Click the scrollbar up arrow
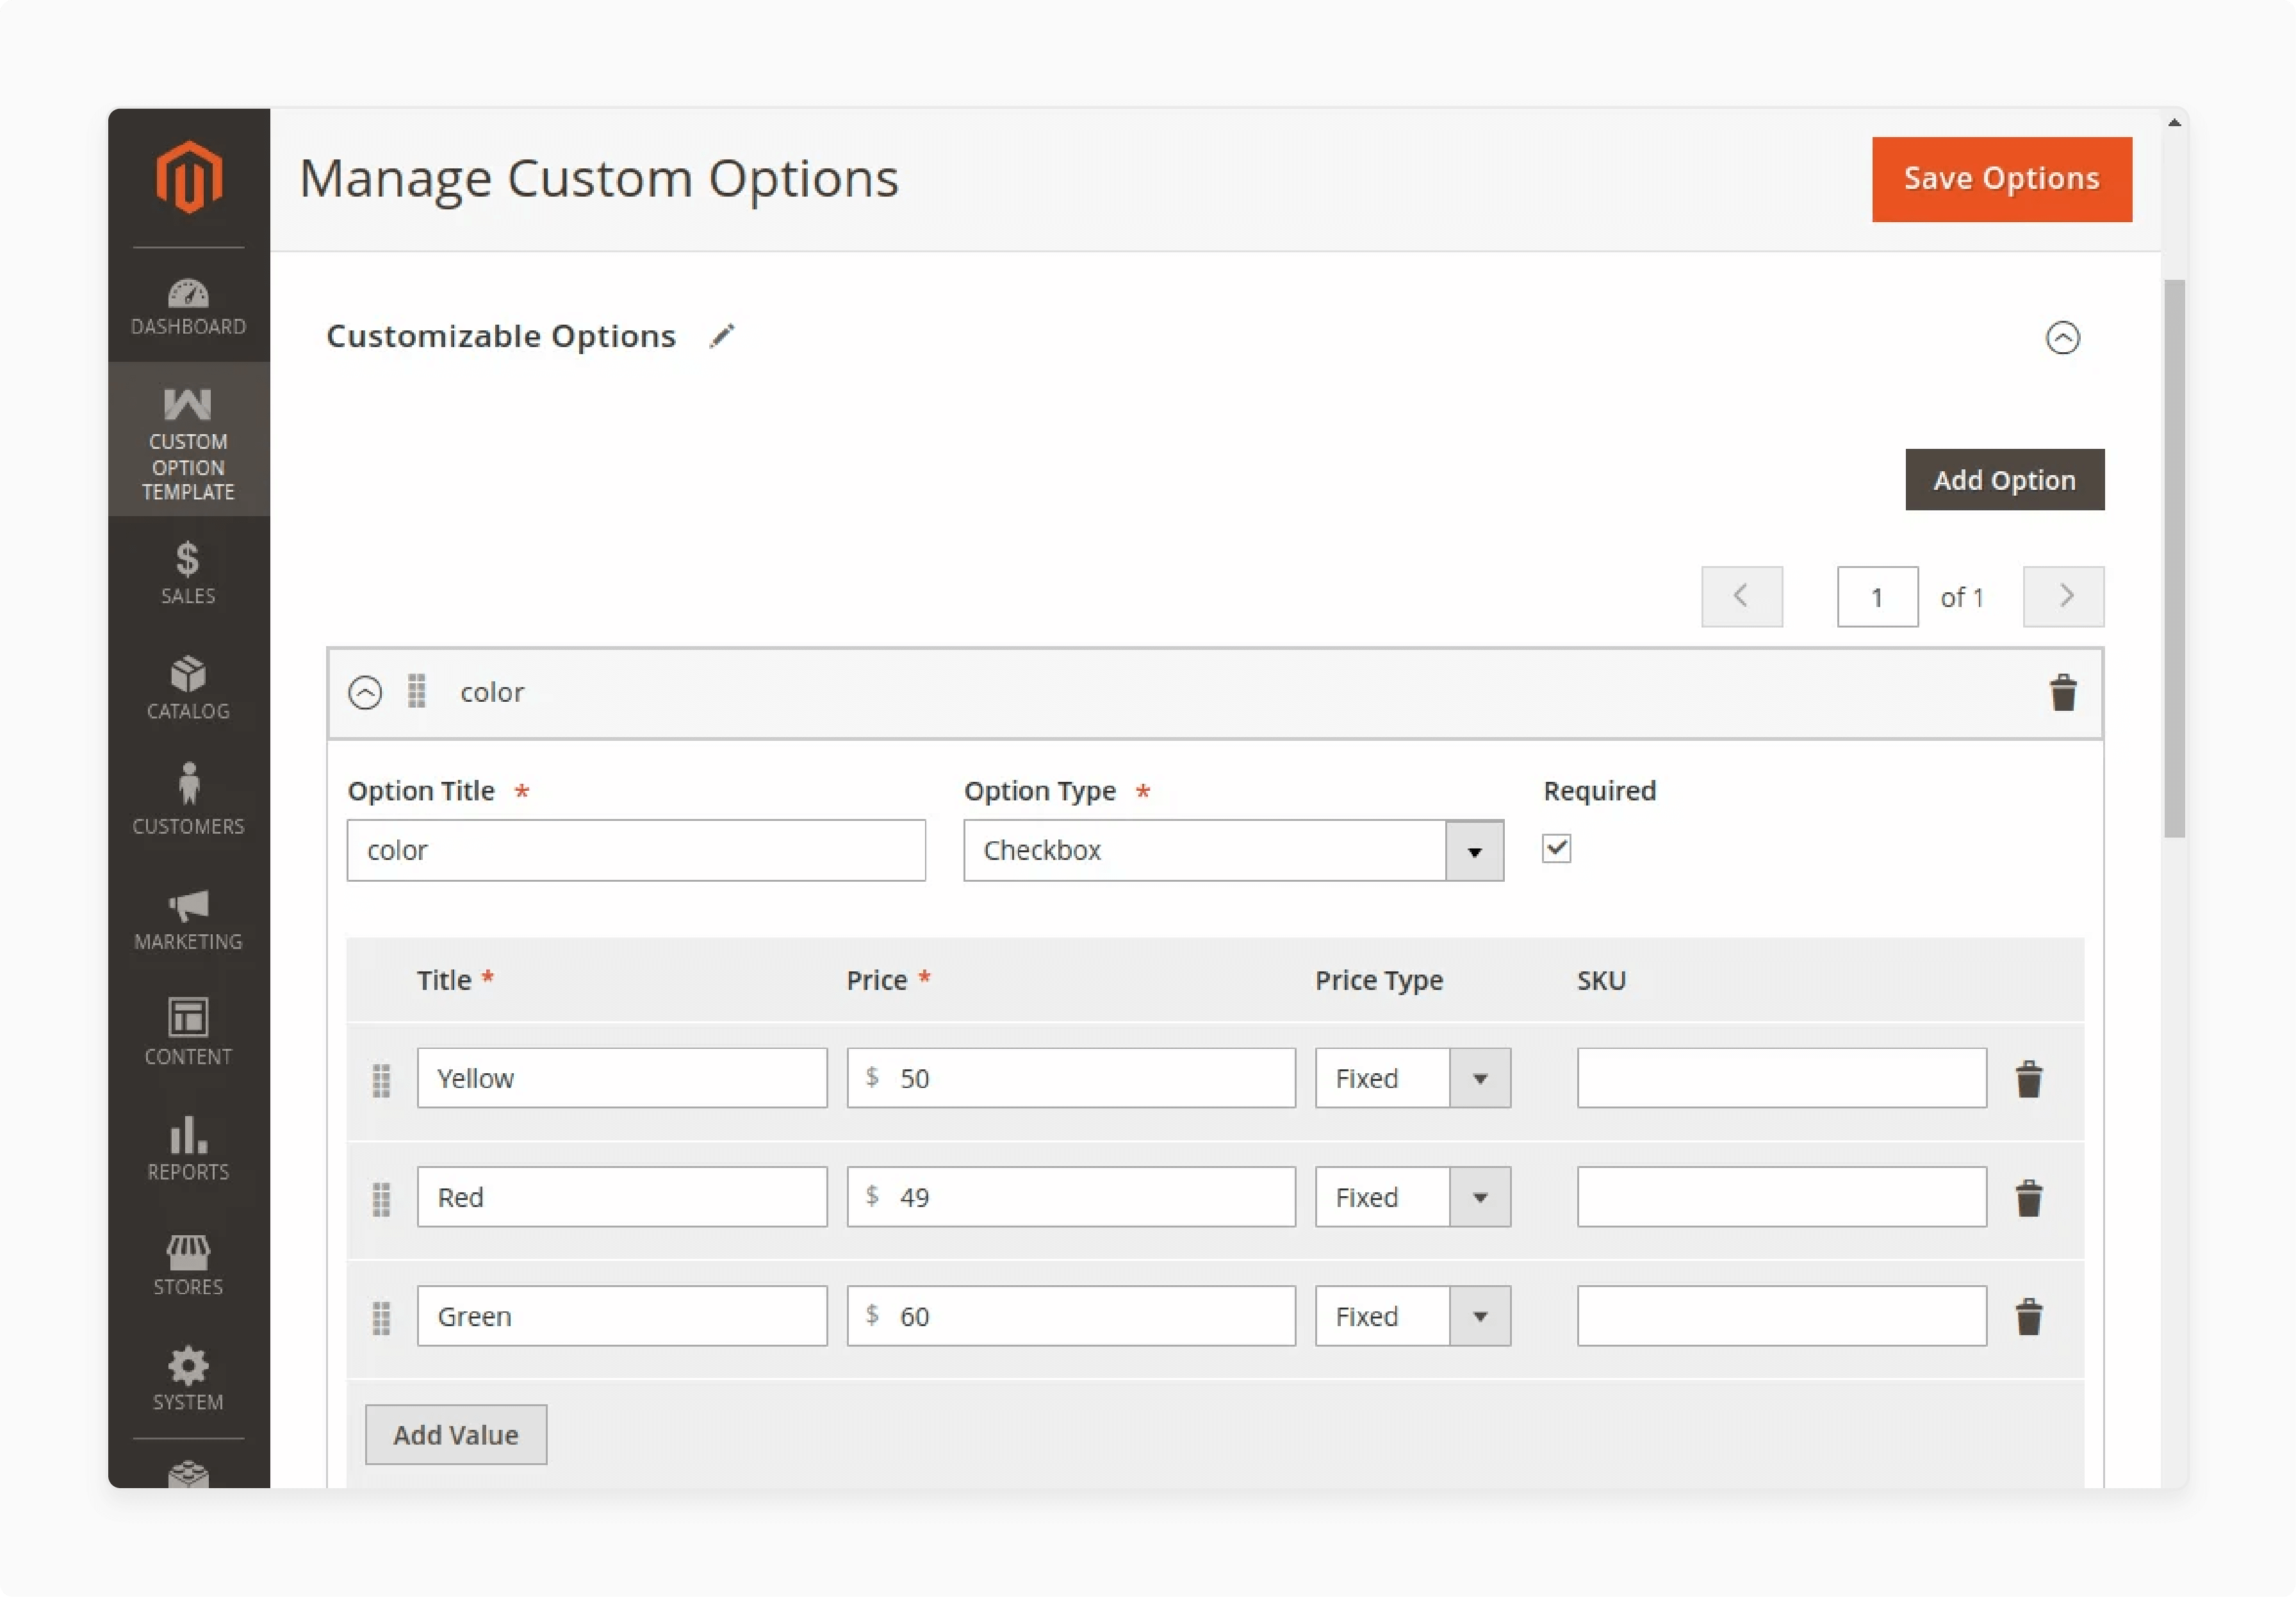The width and height of the screenshot is (2296, 1597). point(2174,123)
